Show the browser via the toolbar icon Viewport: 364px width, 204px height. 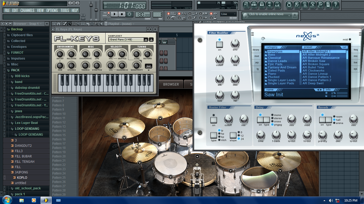tap(269, 5)
